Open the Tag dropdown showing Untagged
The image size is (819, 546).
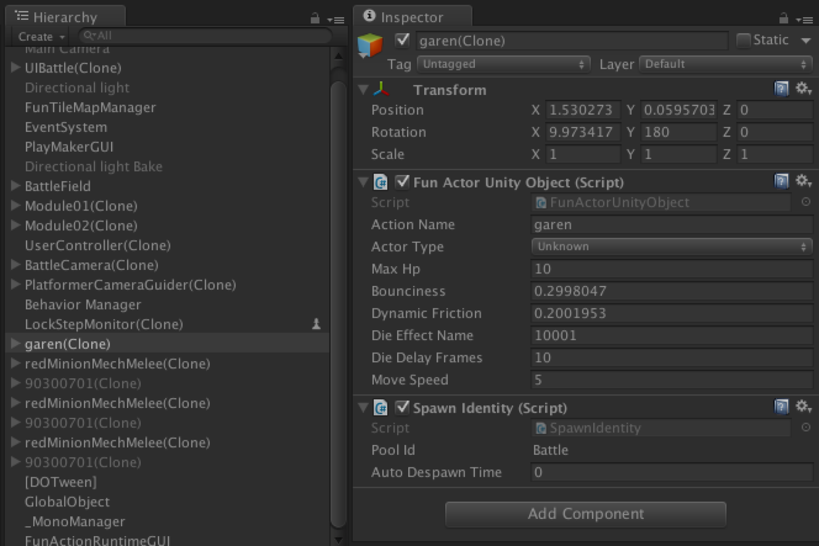tap(503, 64)
